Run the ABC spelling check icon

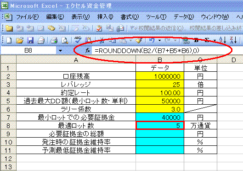tap(78, 40)
